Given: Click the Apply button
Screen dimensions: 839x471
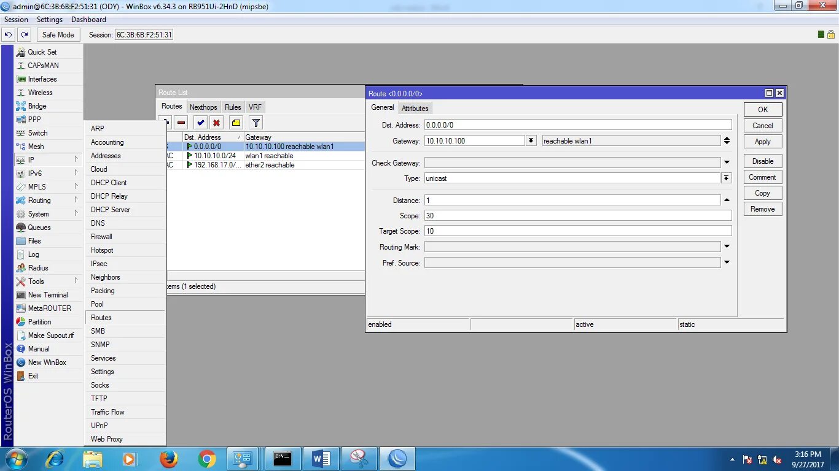Looking at the screenshot, I should (x=763, y=141).
